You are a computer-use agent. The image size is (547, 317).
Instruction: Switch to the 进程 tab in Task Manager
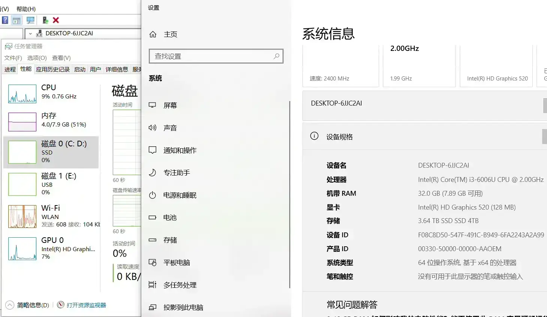coord(9,69)
